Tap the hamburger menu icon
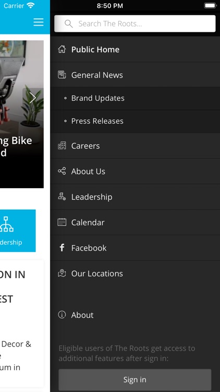The width and height of the screenshot is (220, 392). pos(39,22)
